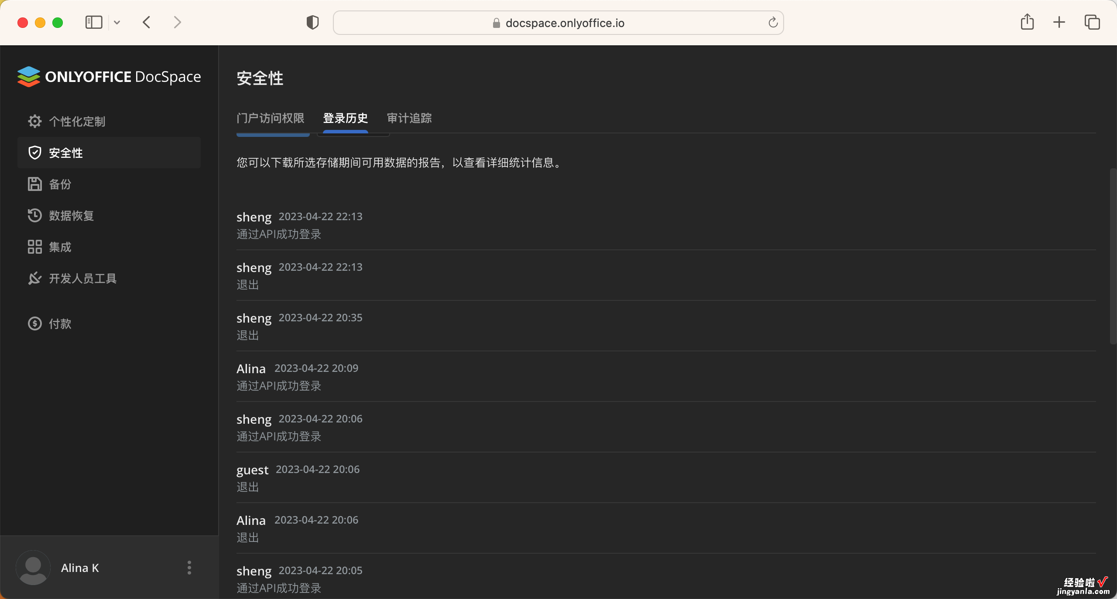Click the privacy shield icon in toolbar
Viewport: 1117px width, 599px height.
pos(312,22)
